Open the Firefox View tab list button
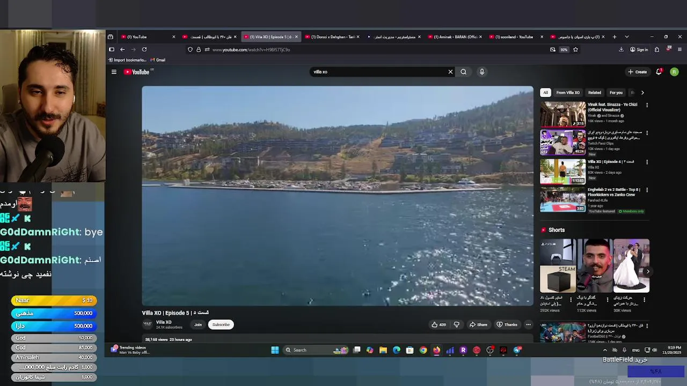The image size is (687, 386). pos(111,37)
